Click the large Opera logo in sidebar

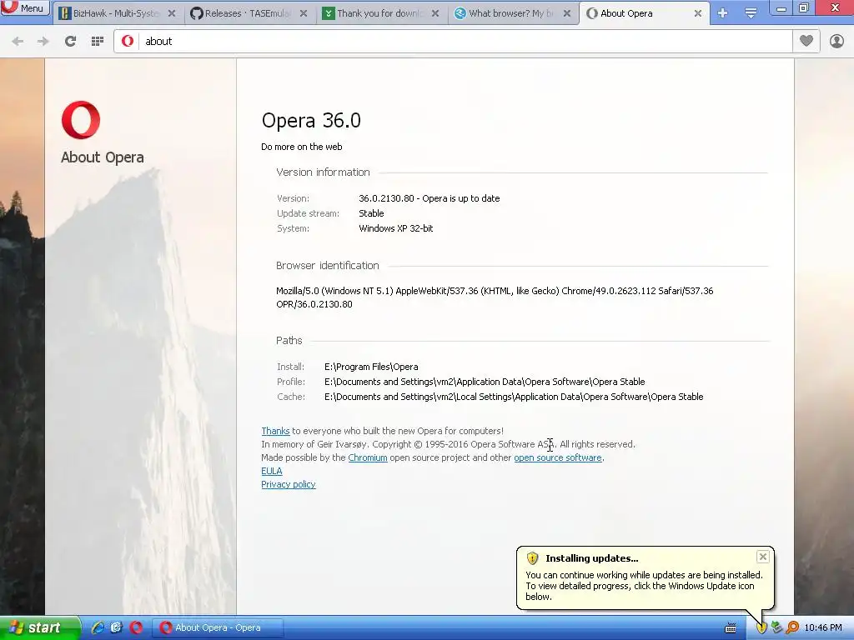[81, 120]
